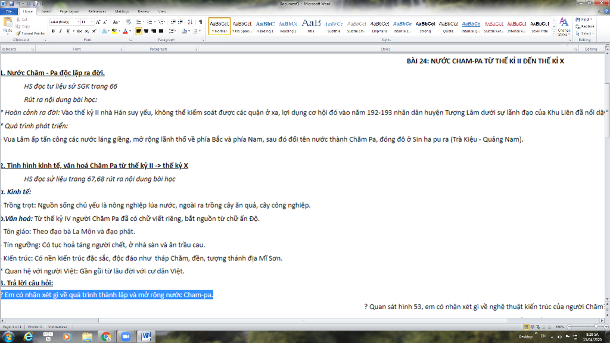
Task: Click the Undo arrow icon
Action: (18, 4)
